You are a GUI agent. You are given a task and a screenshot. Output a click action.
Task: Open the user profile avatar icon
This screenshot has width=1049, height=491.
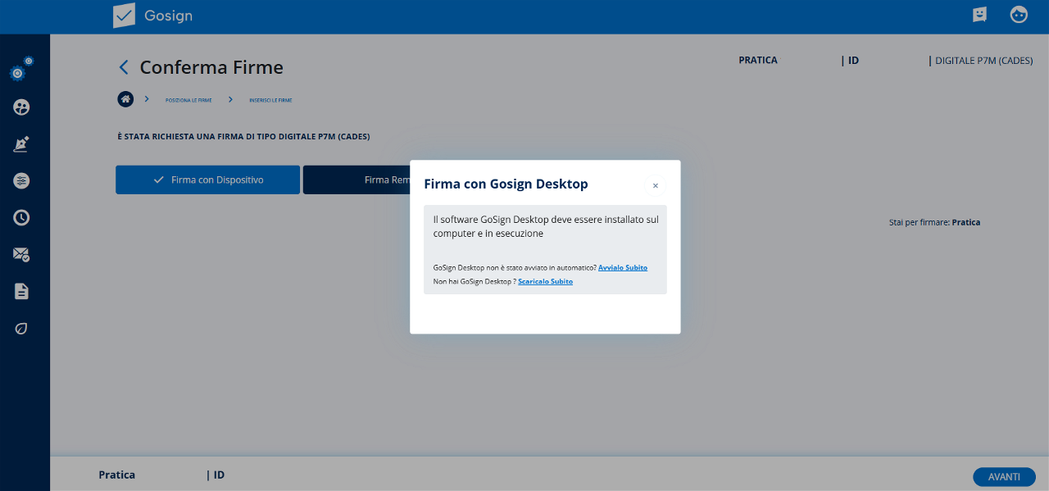pyautogui.click(x=1019, y=15)
